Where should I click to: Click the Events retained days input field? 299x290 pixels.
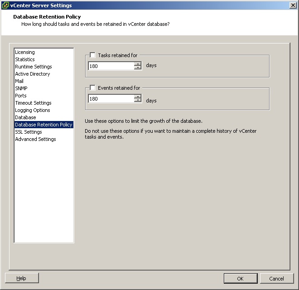tap(111, 99)
